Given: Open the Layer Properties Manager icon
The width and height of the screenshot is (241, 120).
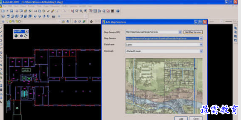Looking at the screenshot, I should pos(3,21).
